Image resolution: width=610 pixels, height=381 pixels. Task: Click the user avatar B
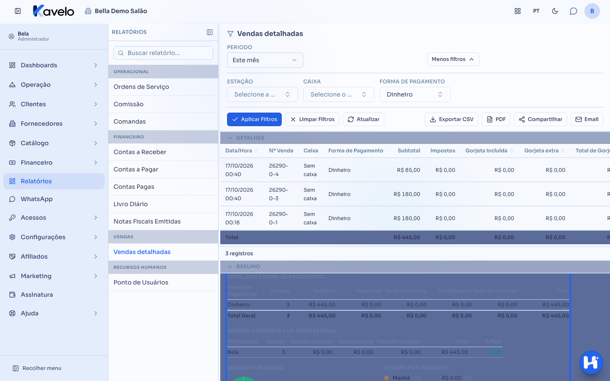tap(592, 11)
